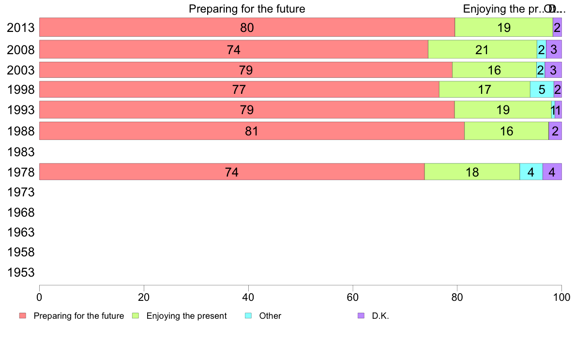
Task: Click the D.K. legend label text
Action: [x=380, y=316]
